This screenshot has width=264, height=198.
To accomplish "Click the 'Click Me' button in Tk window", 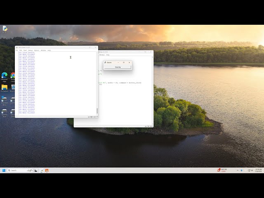I will click(118, 67).
